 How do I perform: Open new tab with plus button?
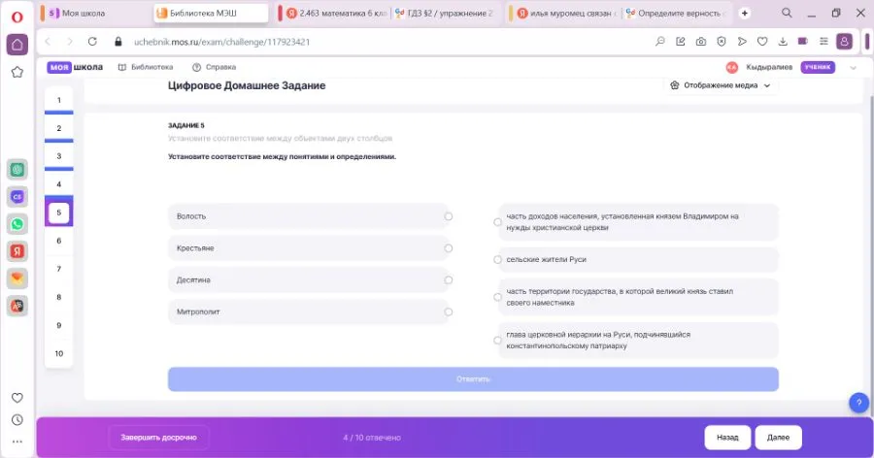click(745, 13)
